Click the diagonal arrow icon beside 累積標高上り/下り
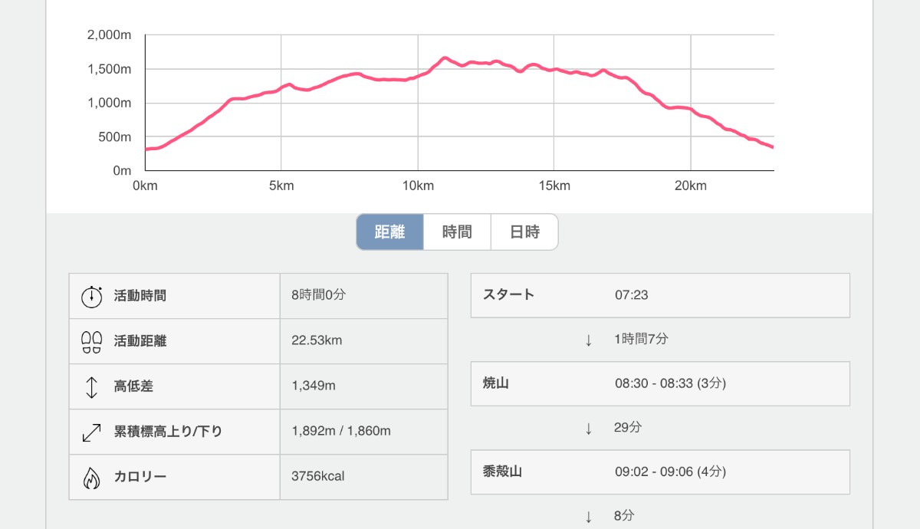This screenshot has width=920, height=529. coord(91,432)
